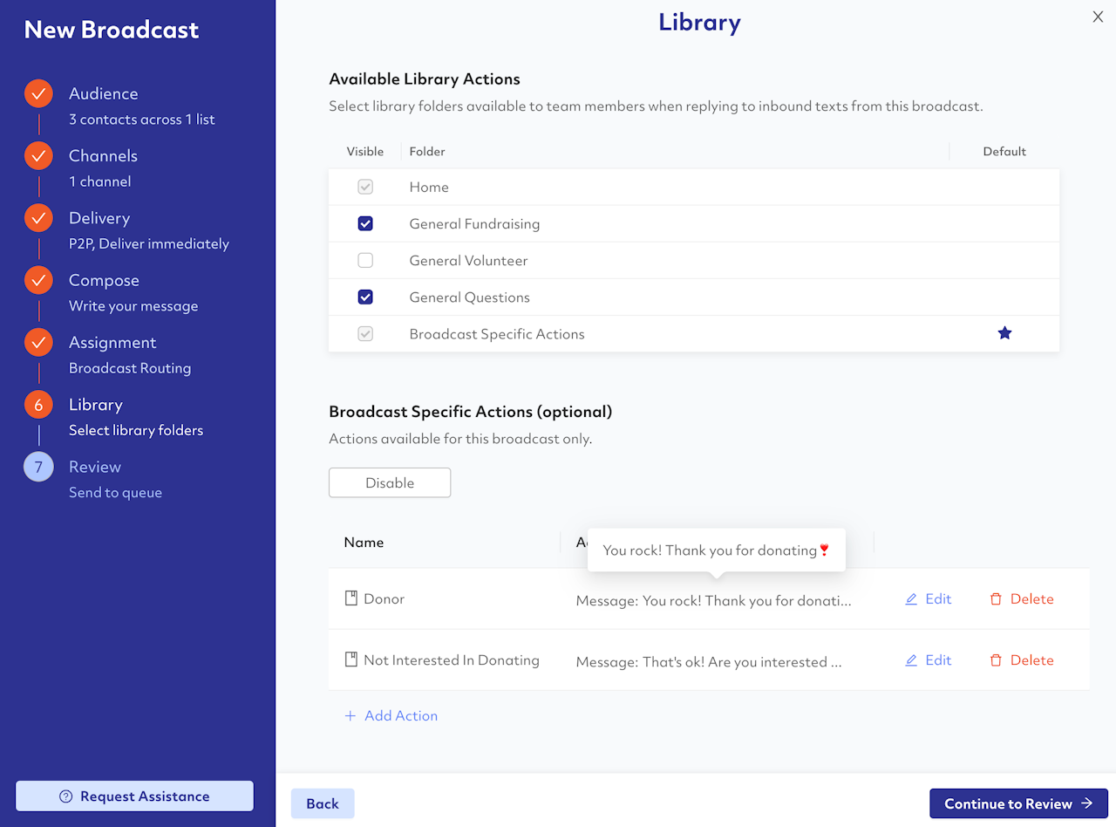Click the Library step number 6 circle

[x=38, y=405]
